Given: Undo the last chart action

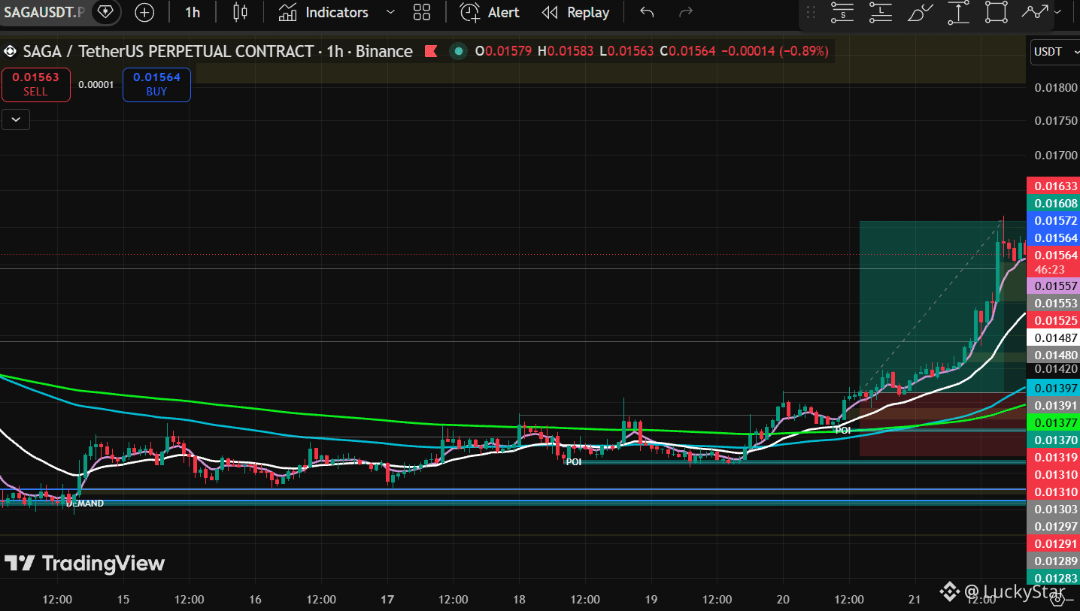Looking at the screenshot, I should pyautogui.click(x=647, y=12).
